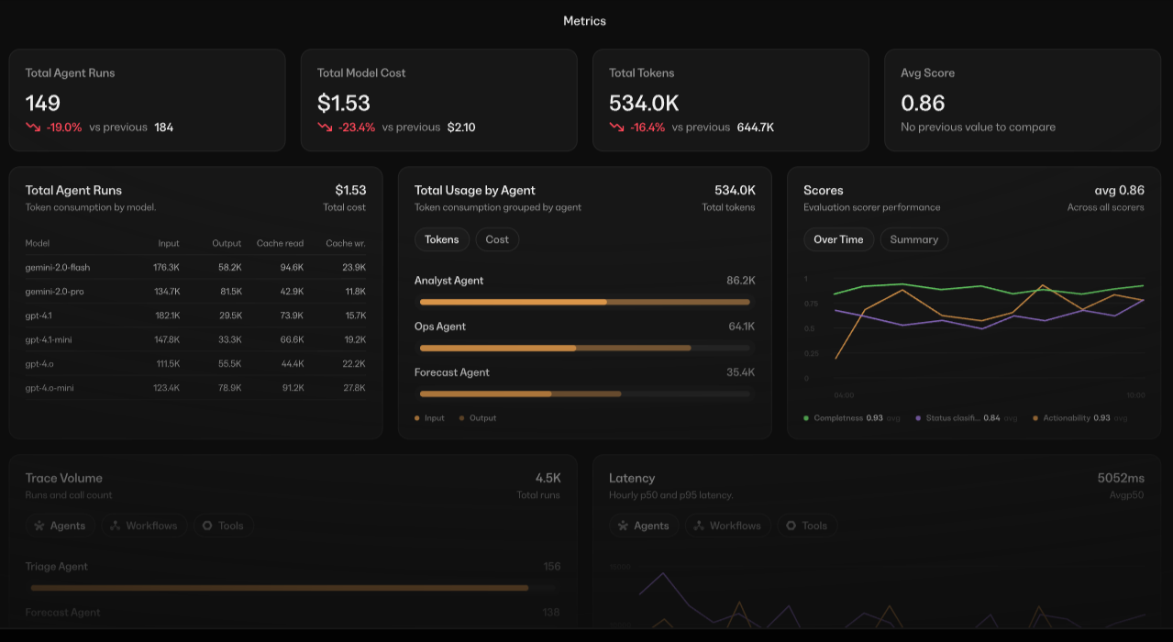
Task: Click the Output legend color dot
Action: [x=461, y=418]
